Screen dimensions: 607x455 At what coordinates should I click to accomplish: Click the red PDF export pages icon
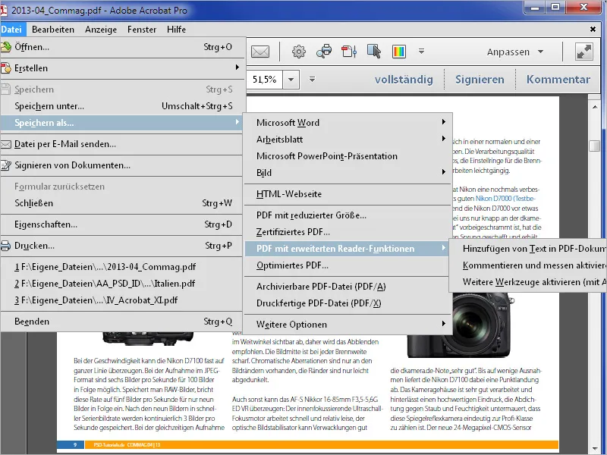point(349,51)
